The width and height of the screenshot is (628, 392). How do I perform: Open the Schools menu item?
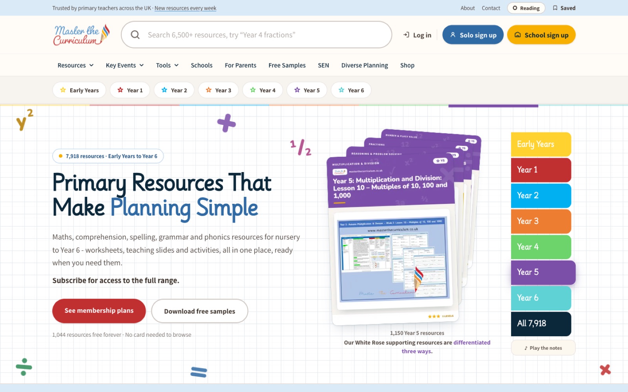coord(202,65)
